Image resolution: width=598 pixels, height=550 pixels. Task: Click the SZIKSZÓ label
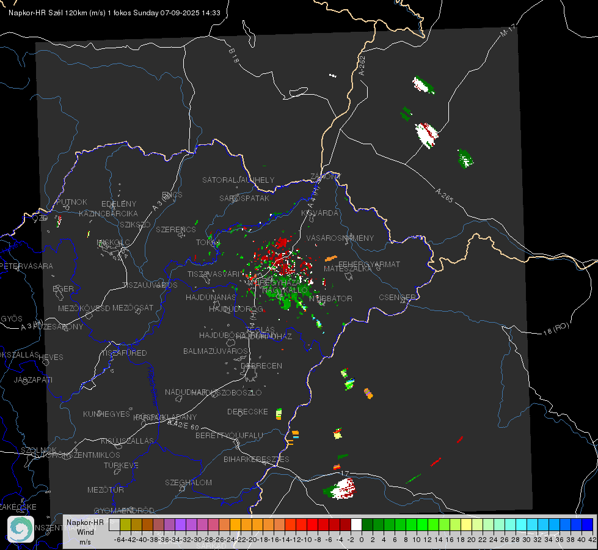point(135,224)
